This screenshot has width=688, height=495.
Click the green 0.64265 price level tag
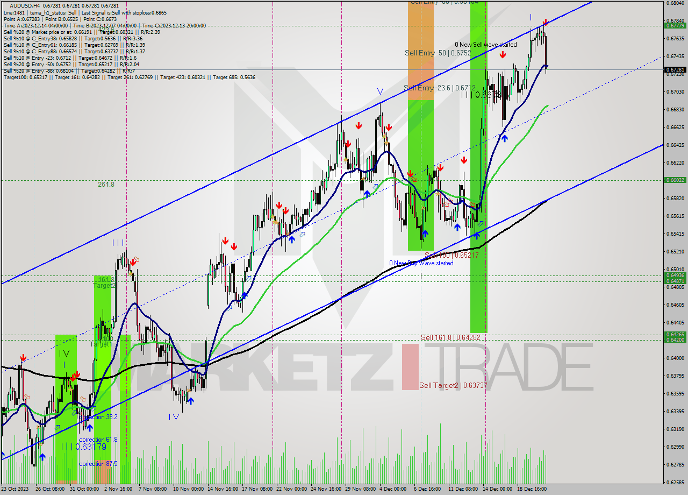pyautogui.click(x=675, y=334)
